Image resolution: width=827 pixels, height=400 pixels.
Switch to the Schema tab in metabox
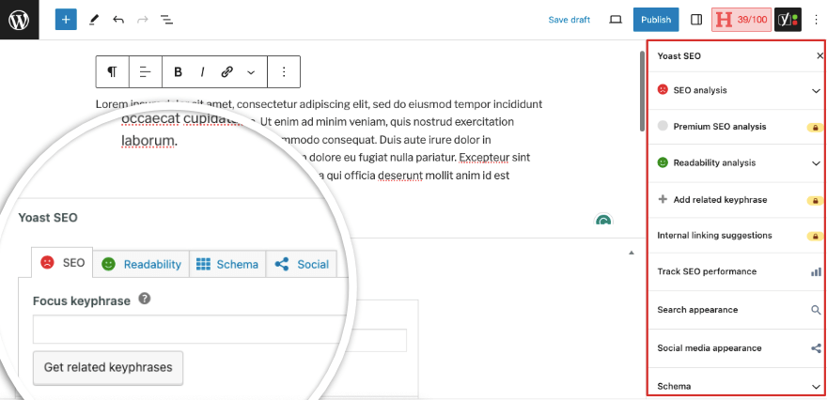pyautogui.click(x=227, y=264)
